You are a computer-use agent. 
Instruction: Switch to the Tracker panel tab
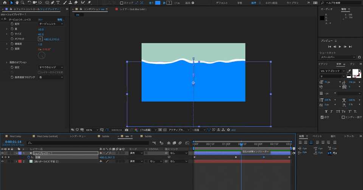click(x=348, y=136)
